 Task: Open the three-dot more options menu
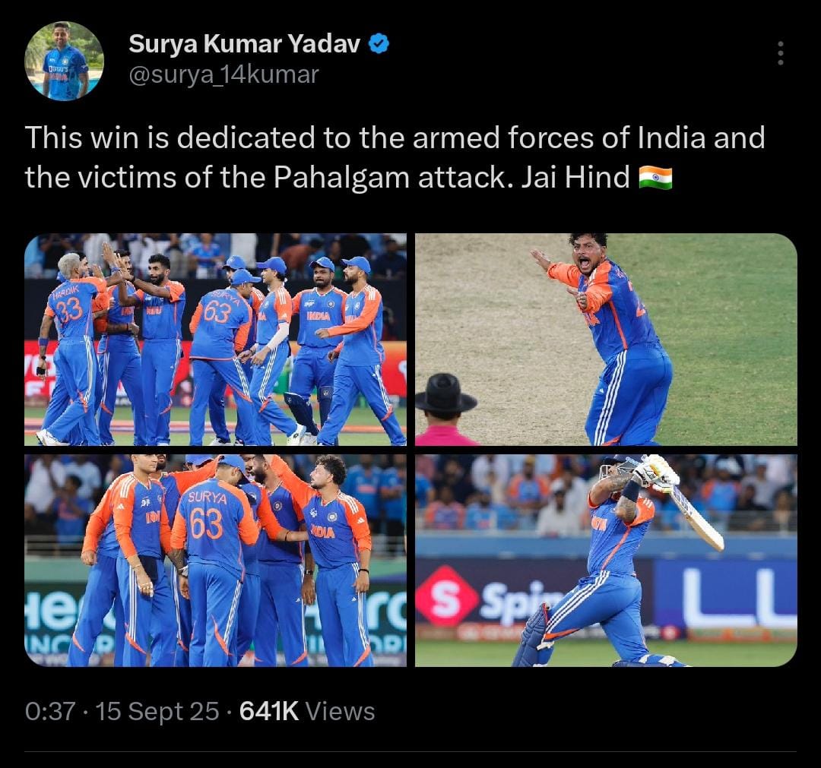point(780,53)
